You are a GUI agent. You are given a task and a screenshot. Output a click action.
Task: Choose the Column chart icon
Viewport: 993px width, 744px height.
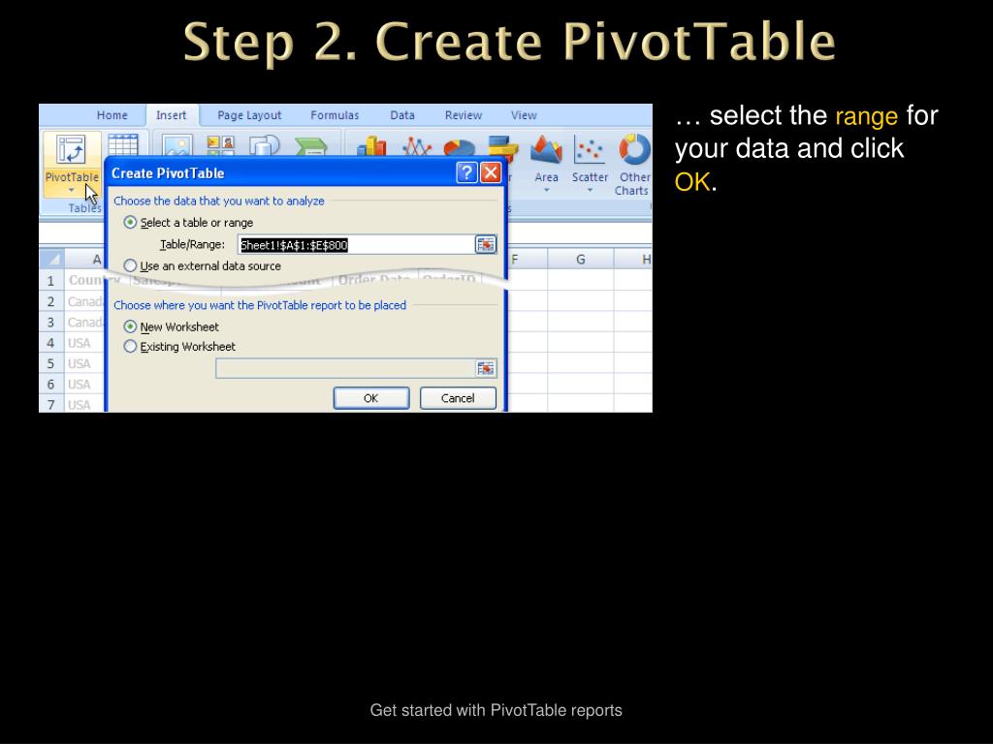point(371,146)
